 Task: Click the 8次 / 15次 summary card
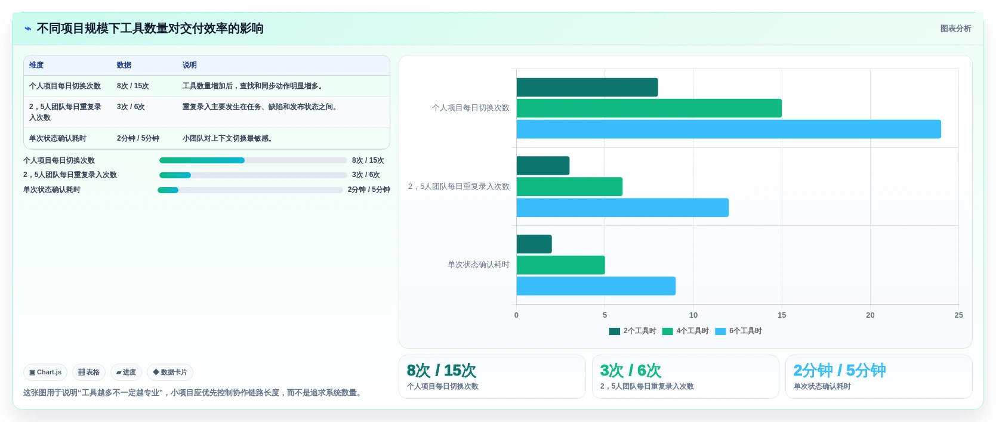pos(492,377)
